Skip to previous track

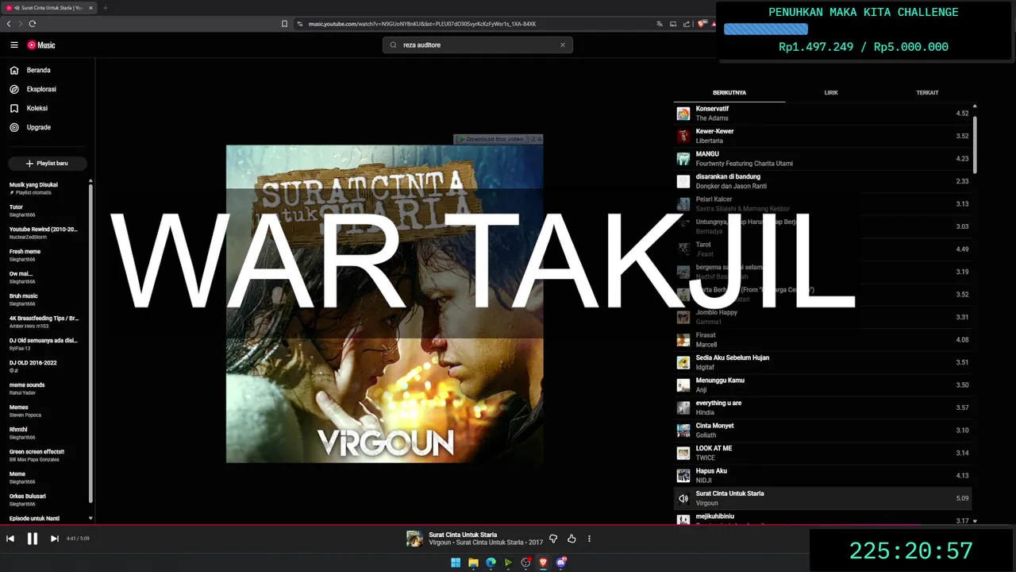tap(10, 539)
